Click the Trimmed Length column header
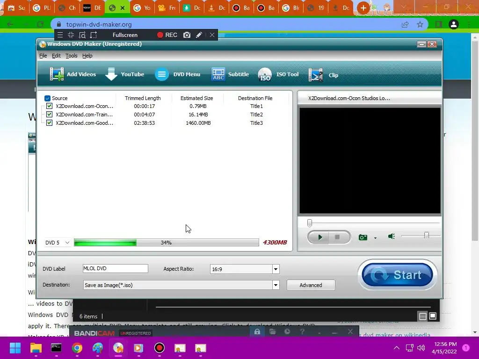The height and width of the screenshot is (359, 479). tap(143, 98)
